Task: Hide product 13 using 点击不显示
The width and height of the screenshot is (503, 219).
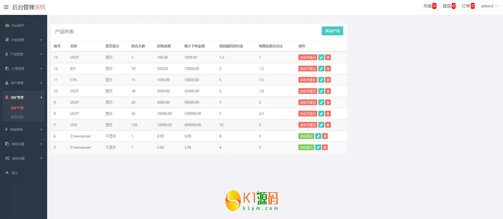Action: point(308,57)
